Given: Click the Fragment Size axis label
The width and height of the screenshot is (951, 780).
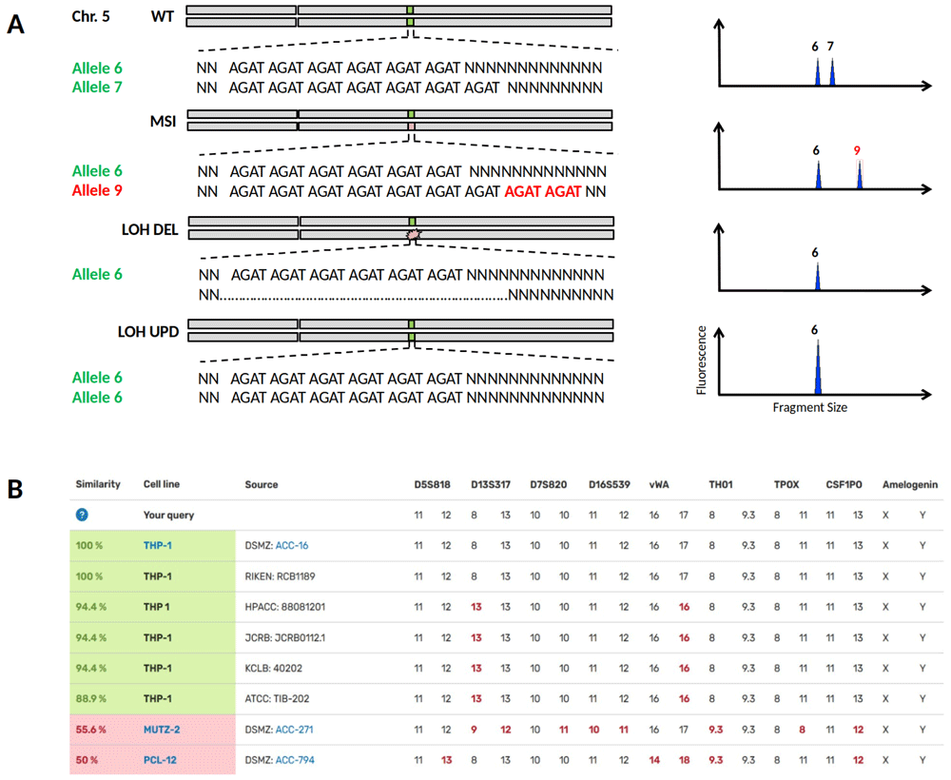Looking at the screenshot, I should (x=810, y=407).
